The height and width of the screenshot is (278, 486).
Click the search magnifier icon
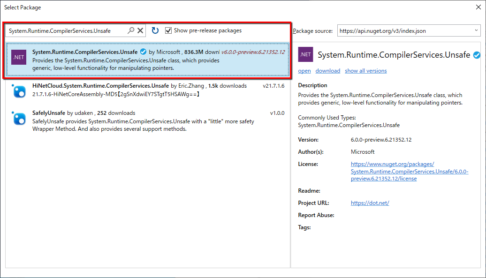coord(131,30)
